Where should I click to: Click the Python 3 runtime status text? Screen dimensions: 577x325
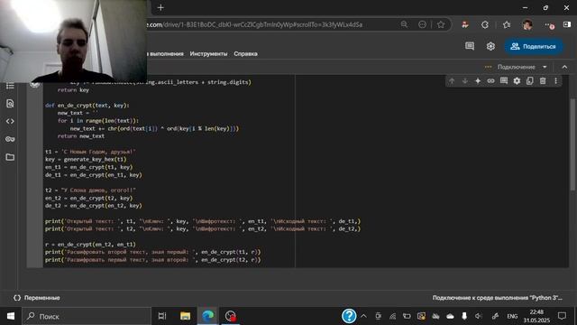click(497, 298)
